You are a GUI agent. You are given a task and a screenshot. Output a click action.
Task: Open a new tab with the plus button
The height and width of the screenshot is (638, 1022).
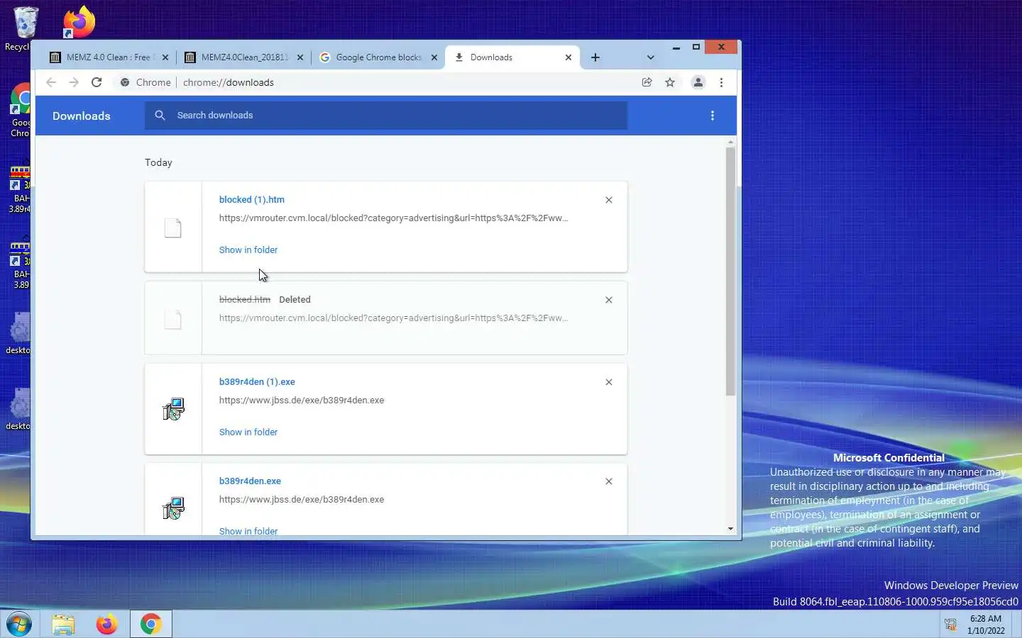click(595, 57)
